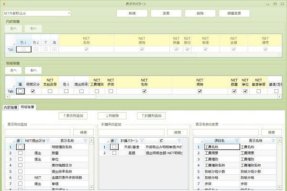Viewport: 287px width, 191px height.
Task: Open filter on 計算パターン column
Action: click(x=142, y=141)
